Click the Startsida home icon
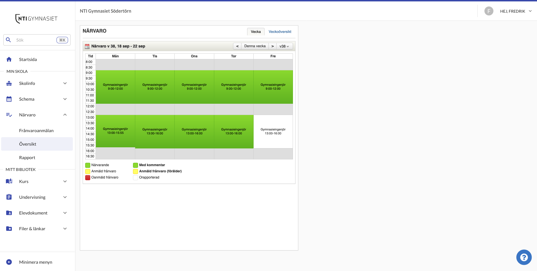The image size is (537, 271). [9, 59]
